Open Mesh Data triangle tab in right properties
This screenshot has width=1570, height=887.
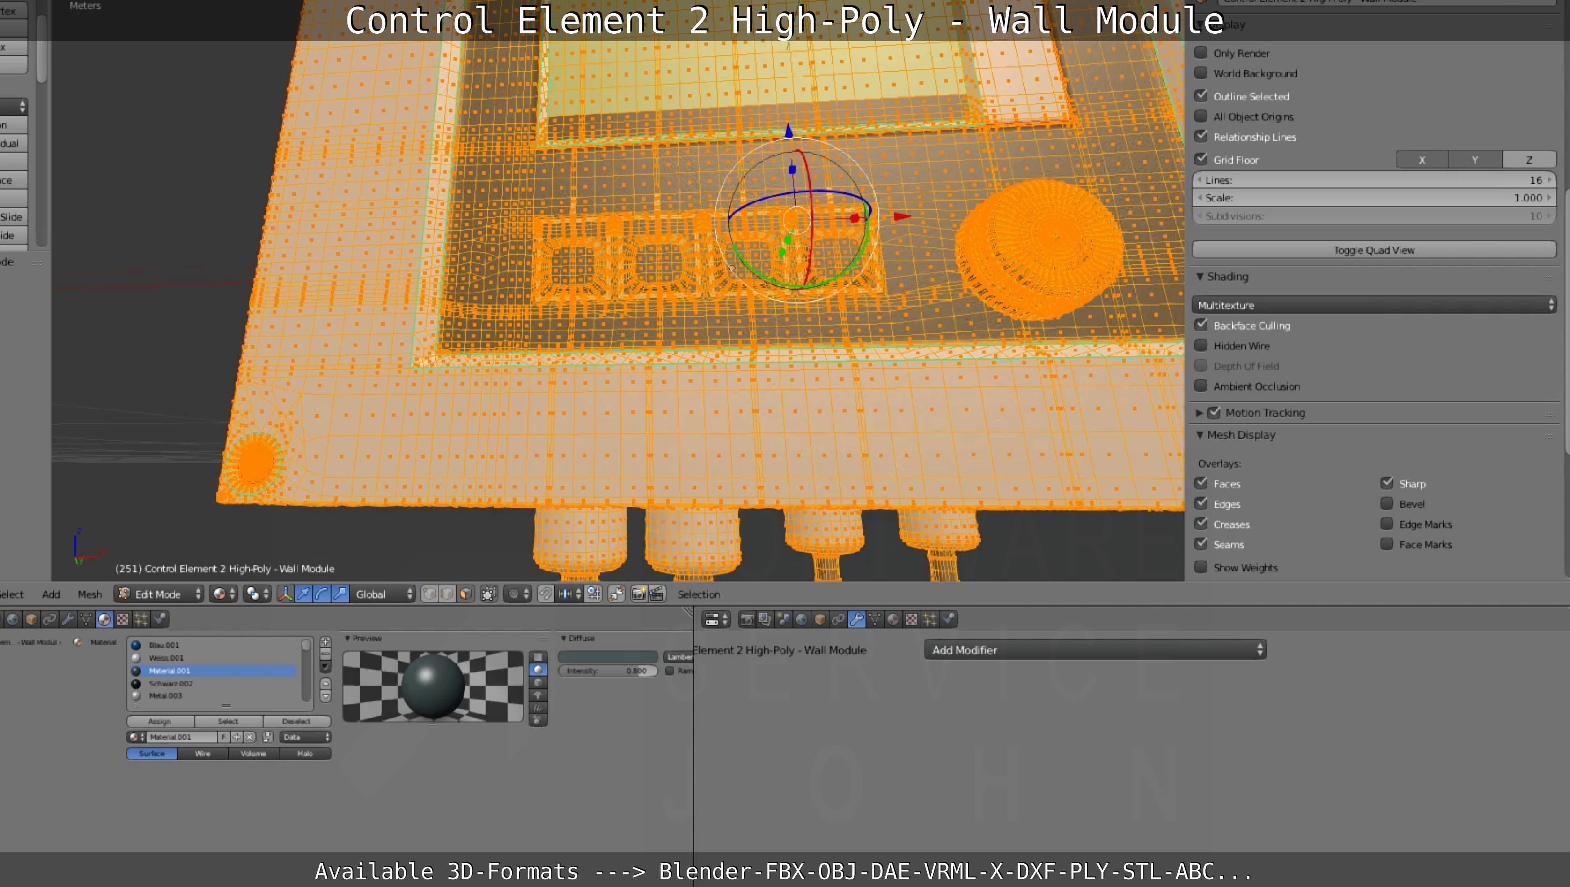tap(875, 620)
